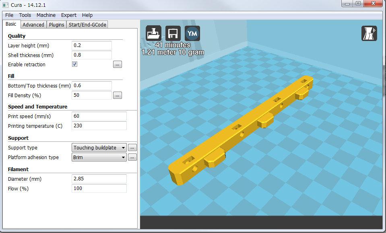Close the Cura window
The image size is (386, 233).
point(373,4)
